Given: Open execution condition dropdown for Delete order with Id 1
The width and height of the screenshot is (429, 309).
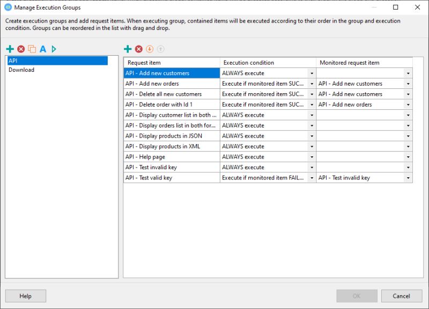Looking at the screenshot, I should (x=312, y=104).
